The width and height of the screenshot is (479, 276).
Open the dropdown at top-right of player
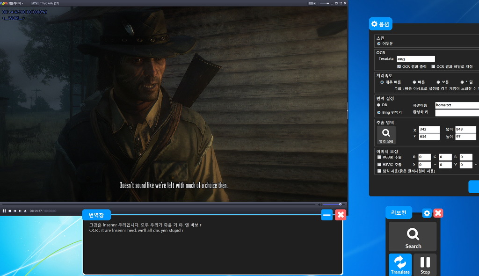(312, 3)
